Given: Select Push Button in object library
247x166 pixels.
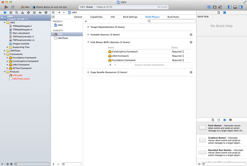Looking at the screenshot, I should [x=221, y=128].
